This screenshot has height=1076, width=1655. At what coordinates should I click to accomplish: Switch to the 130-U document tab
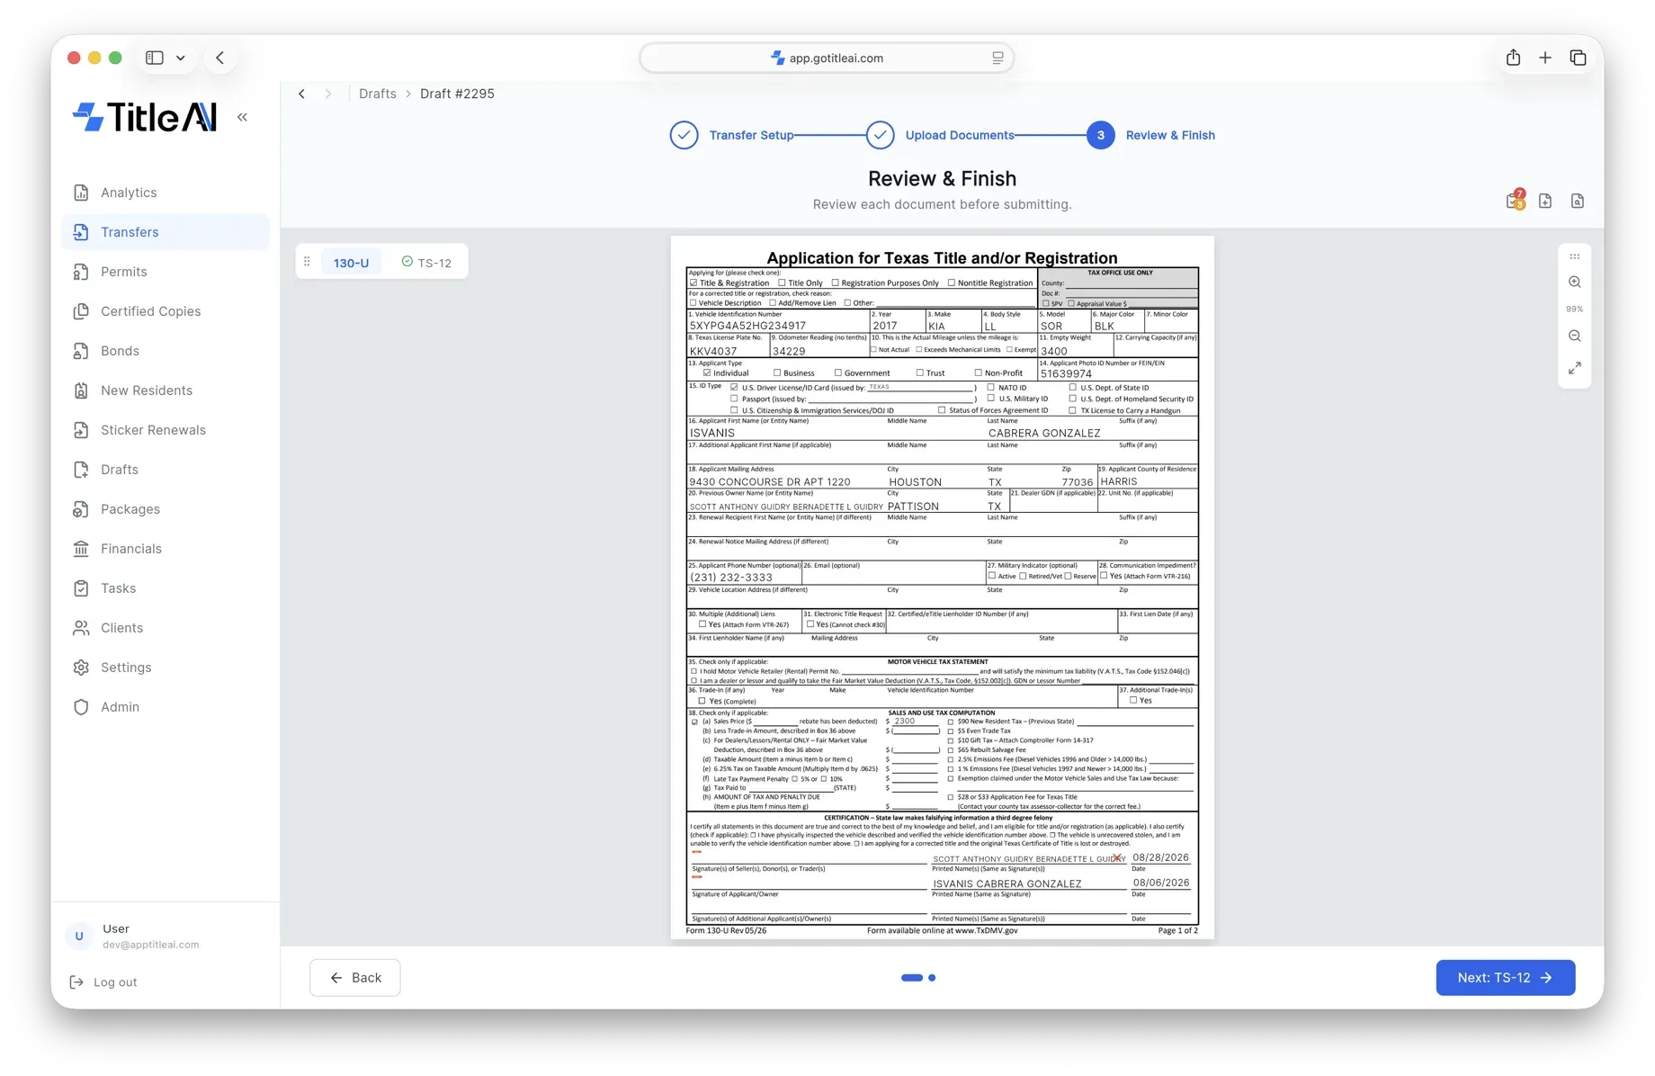pos(351,263)
